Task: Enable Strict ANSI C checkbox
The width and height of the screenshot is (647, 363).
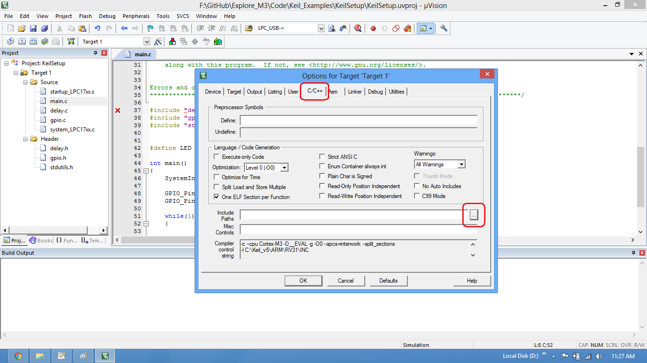Action: click(323, 157)
